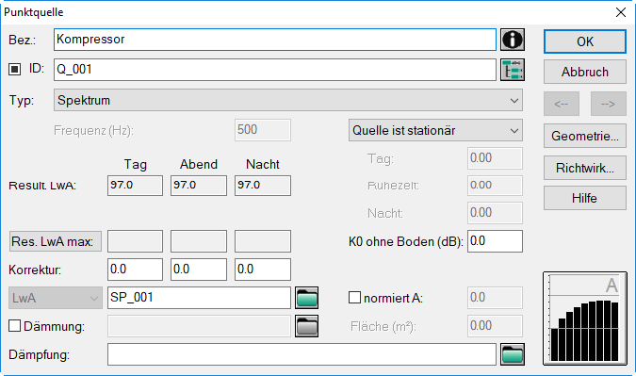Click the Res. LwA max Nacht field
Image resolution: width=636 pixels, height=376 pixels.
tap(263, 241)
